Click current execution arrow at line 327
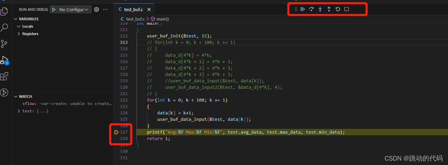Image resolution: width=448 pixels, height=165 pixels. click(x=116, y=132)
